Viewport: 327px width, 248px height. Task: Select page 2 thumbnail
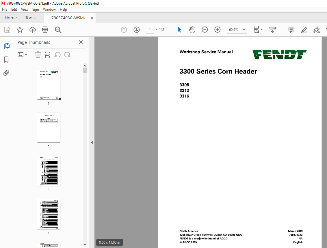(x=49, y=128)
